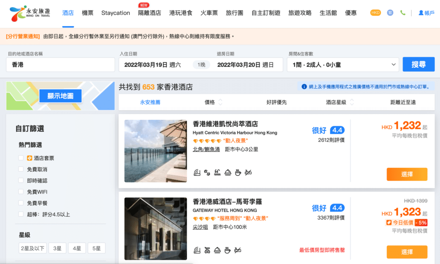The image size is (440, 264).
Task: Open the 旅遊攻略 nav tab
Action: point(299,13)
